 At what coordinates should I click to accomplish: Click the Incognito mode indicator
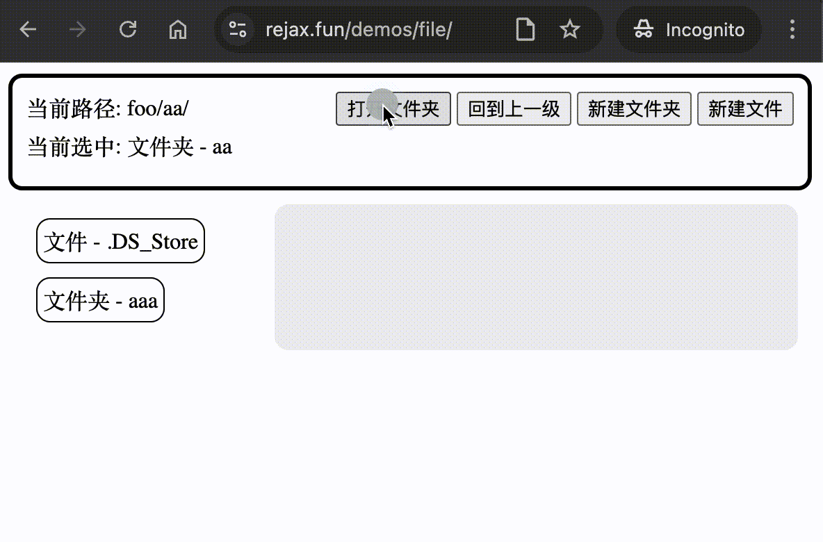[x=688, y=29]
